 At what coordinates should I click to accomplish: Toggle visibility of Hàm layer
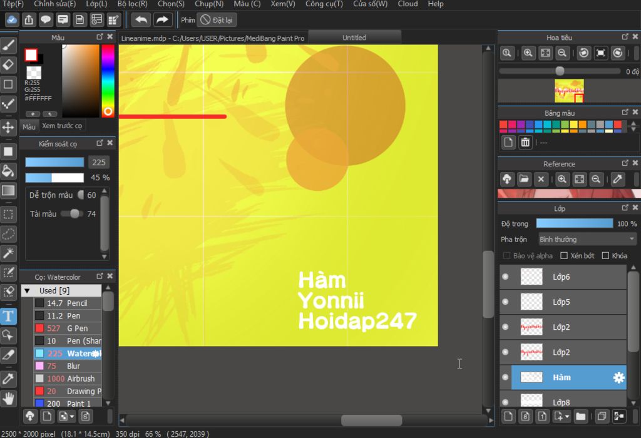tap(505, 377)
